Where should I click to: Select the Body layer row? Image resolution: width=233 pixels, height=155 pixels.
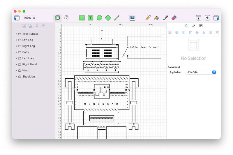34,52
